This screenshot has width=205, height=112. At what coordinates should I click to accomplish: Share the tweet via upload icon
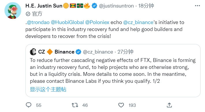169,105
